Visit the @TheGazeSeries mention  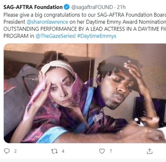55,36
